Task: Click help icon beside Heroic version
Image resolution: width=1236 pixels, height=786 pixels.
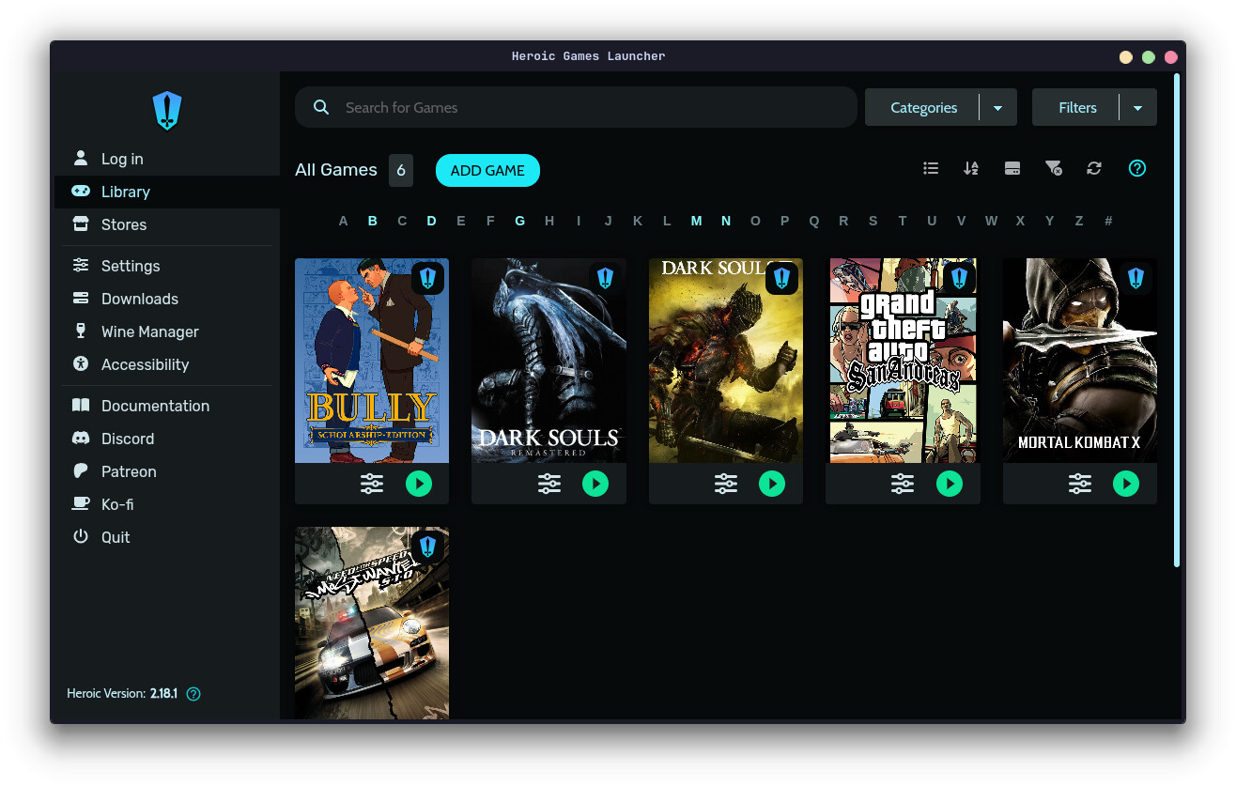Action: coord(193,694)
